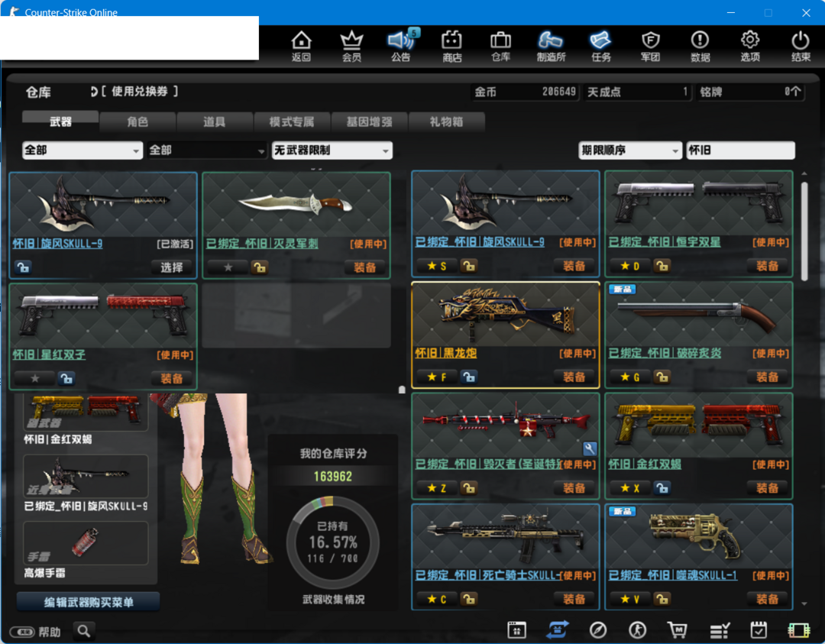Open the 任务 missions icon
The width and height of the screenshot is (825, 644).
pos(600,46)
